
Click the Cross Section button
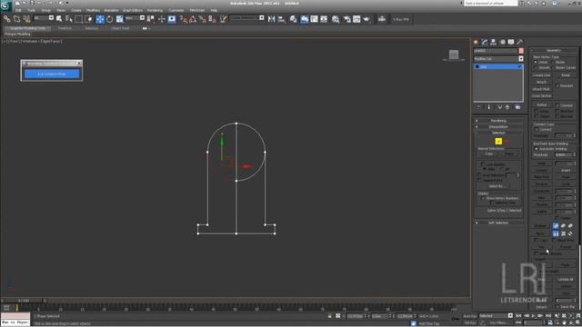(x=542, y=96)
